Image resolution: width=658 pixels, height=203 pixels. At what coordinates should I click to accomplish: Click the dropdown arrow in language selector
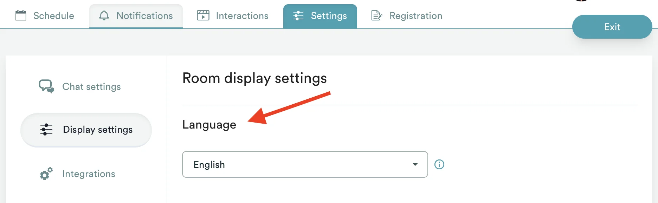415,164
